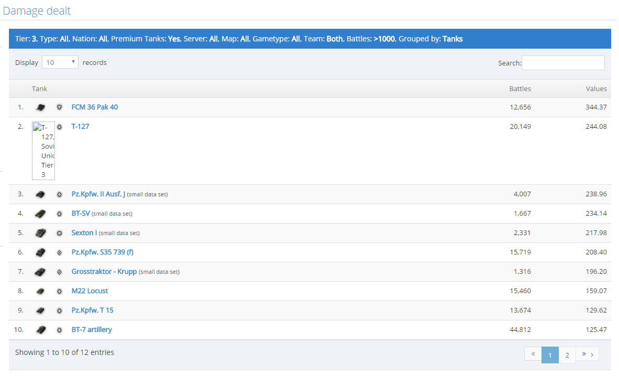Click the M22 Locust tank icon
619x378 pixels.
pos(40,291)
